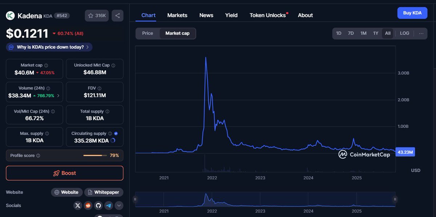Open the Markets tab
This screenshot has height=217, width=436.
click(177, 15)
